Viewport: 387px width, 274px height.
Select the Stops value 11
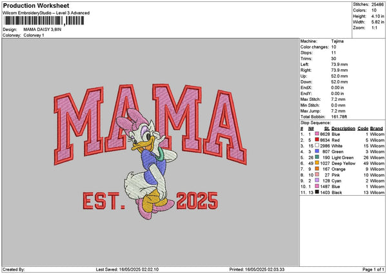point(333,53)
